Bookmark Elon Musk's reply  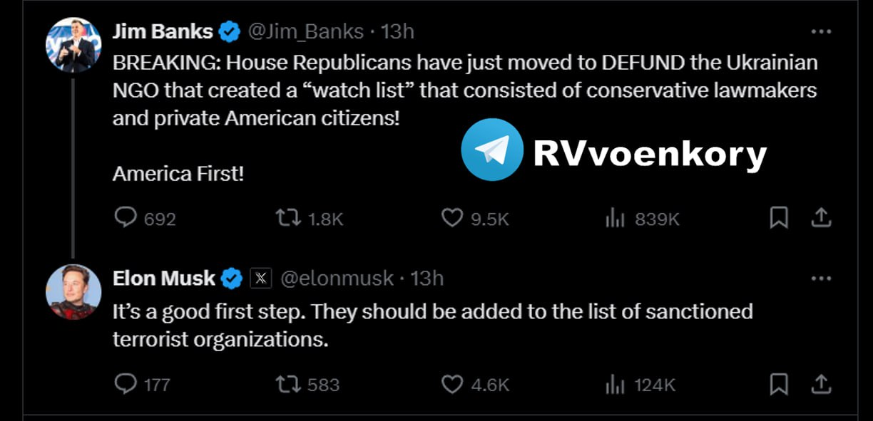779,385
